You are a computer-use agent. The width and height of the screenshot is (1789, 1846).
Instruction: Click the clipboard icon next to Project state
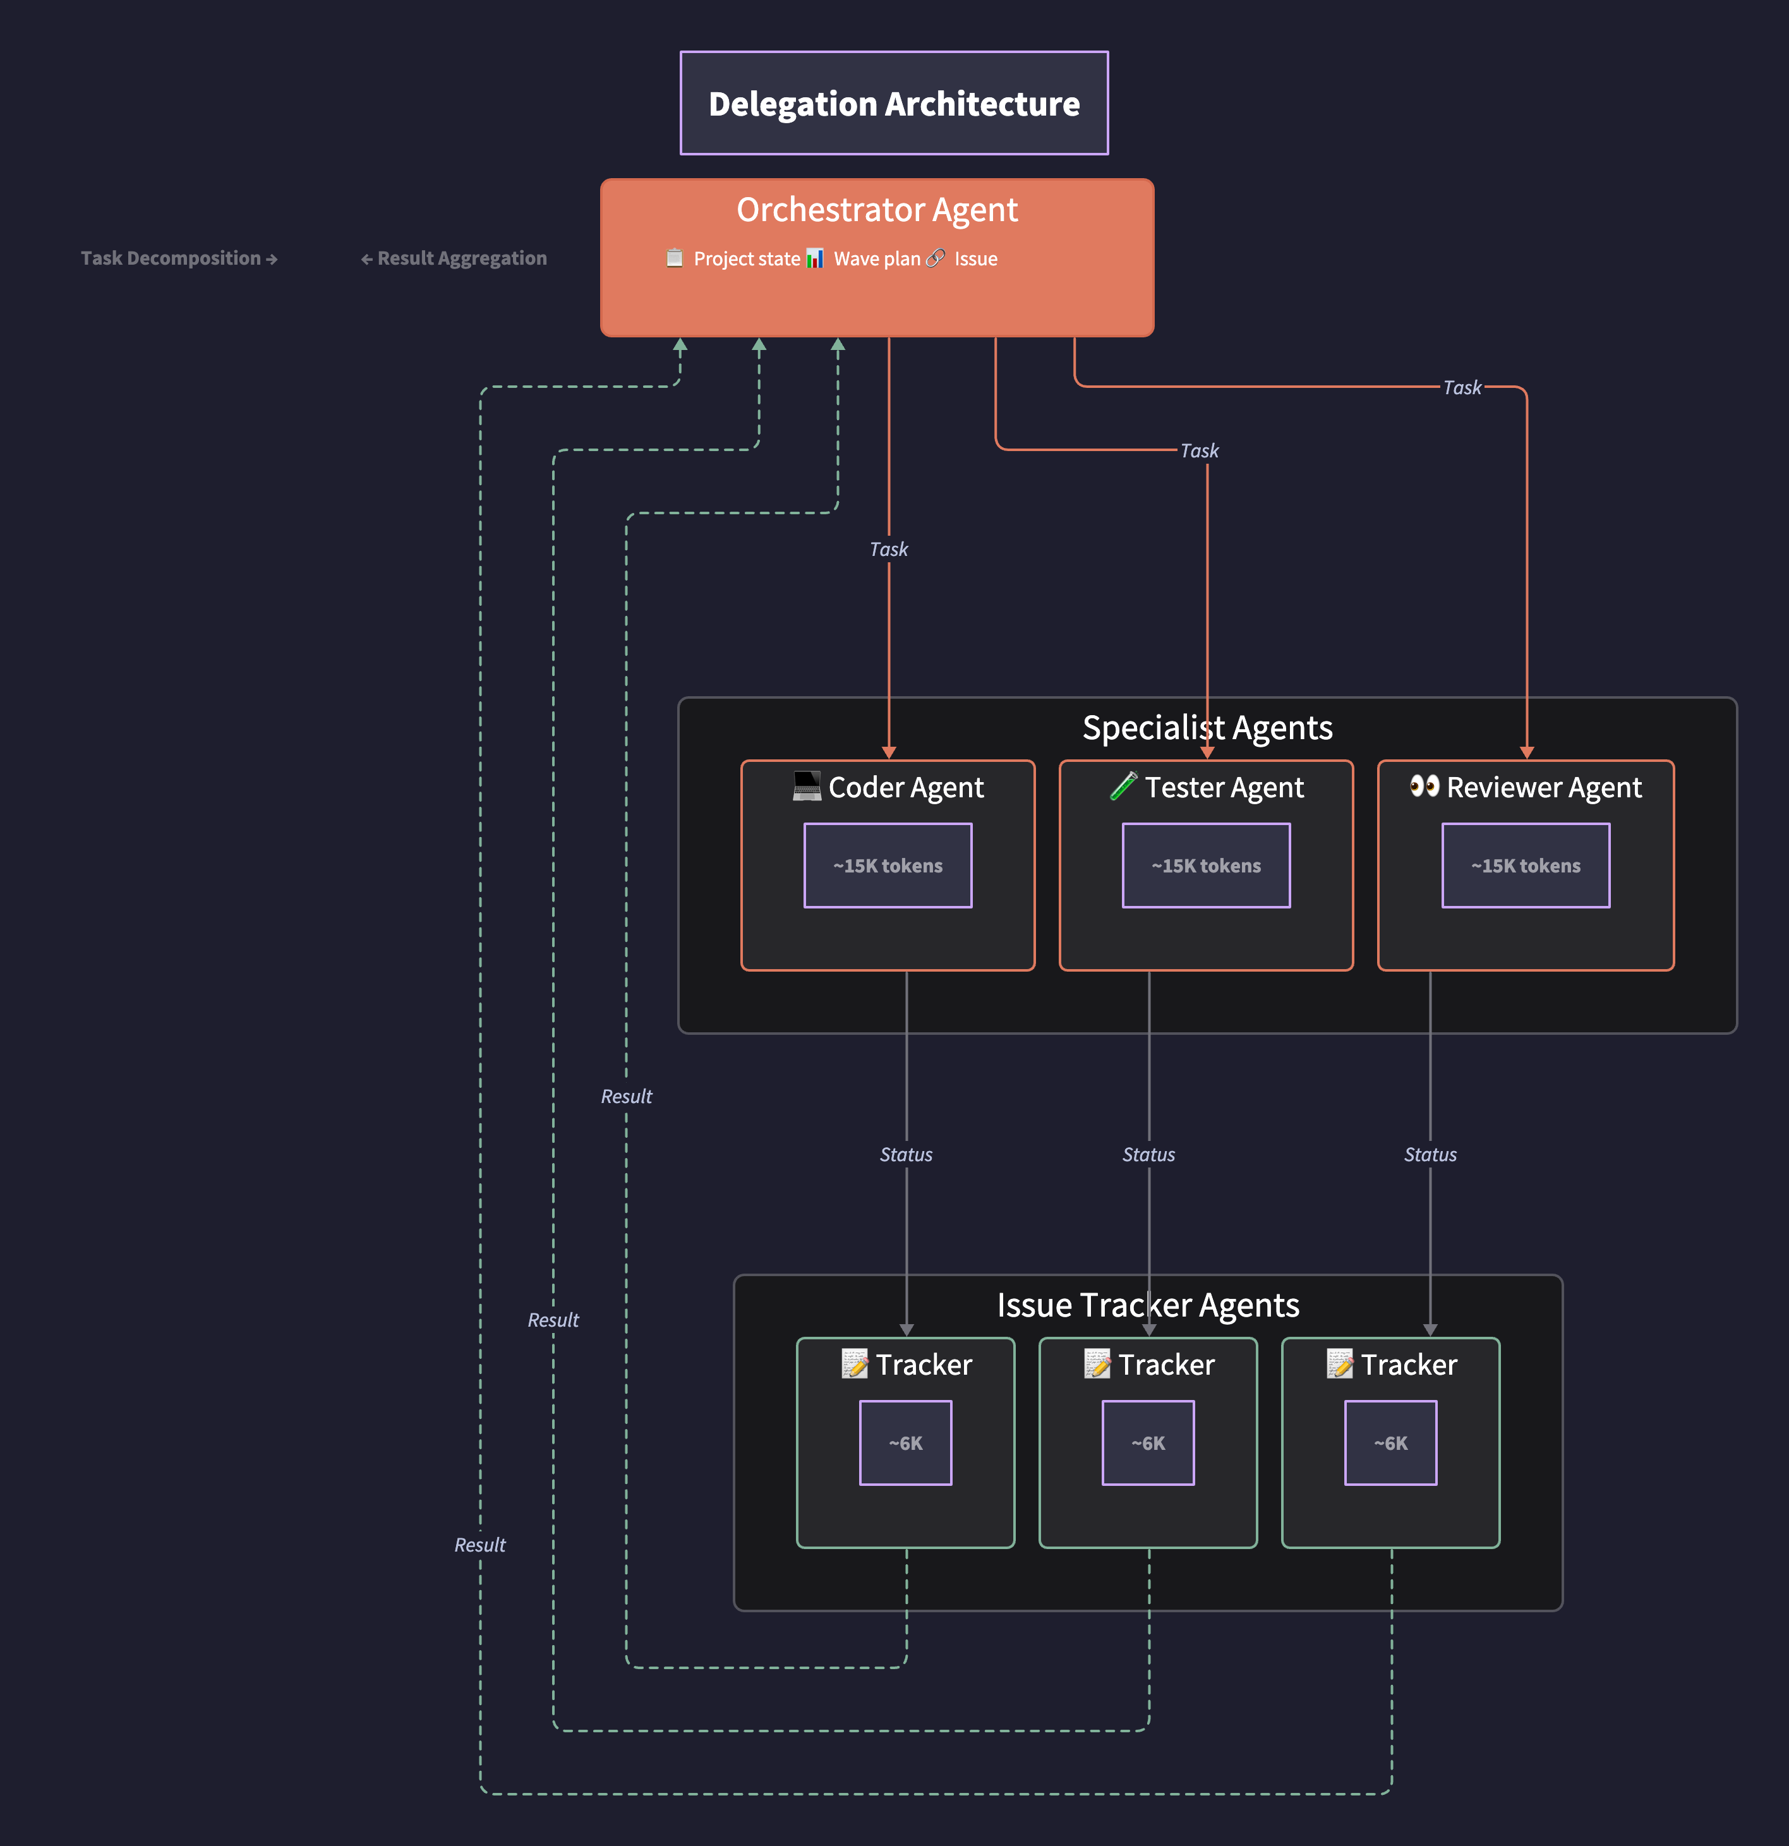(x=674, y=258)
